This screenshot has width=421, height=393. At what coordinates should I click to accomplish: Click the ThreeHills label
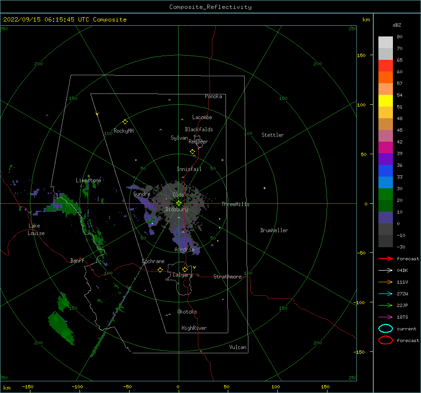point(235,204)
